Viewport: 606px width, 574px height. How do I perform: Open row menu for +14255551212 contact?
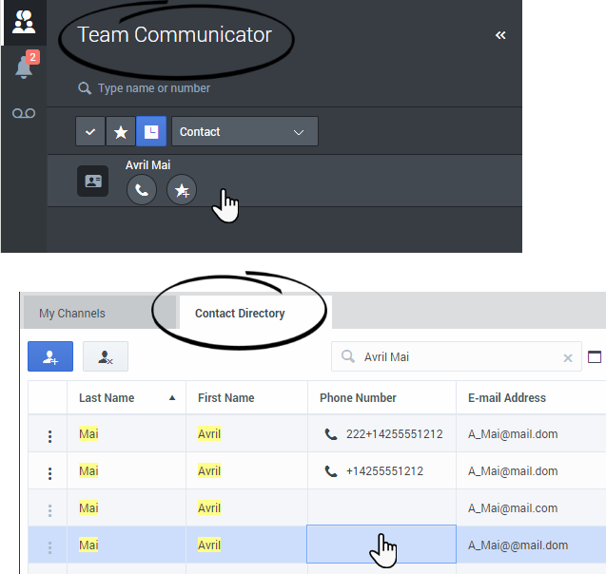click(49, 473)
